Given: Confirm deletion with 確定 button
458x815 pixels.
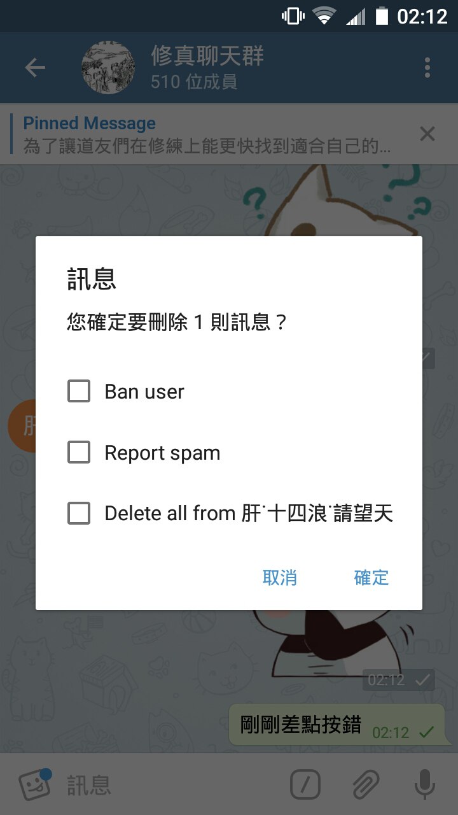Looking at the screenshot, I should (371, 578).
